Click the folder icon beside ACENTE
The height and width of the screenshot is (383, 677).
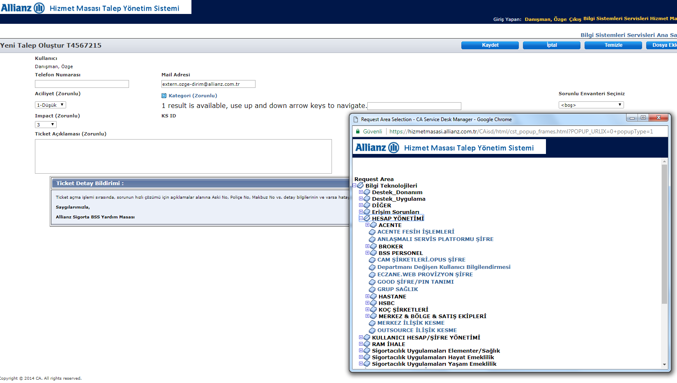[374, 225]
